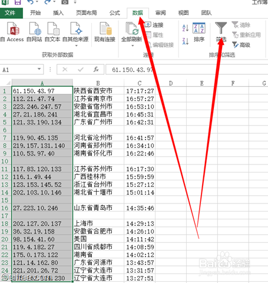Switch to the 开始 ribbon tab
Screen dimensions: 268x283
(35, 13)
